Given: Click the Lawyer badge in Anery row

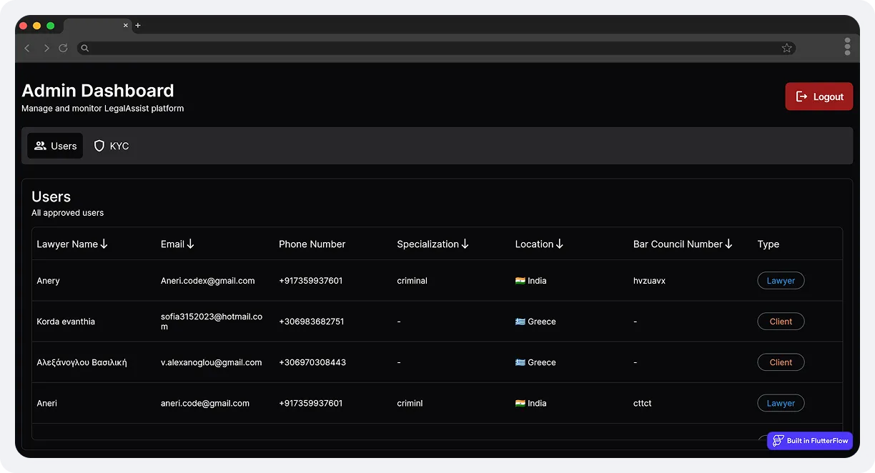Looking at the screenshot, I should 781,281.
